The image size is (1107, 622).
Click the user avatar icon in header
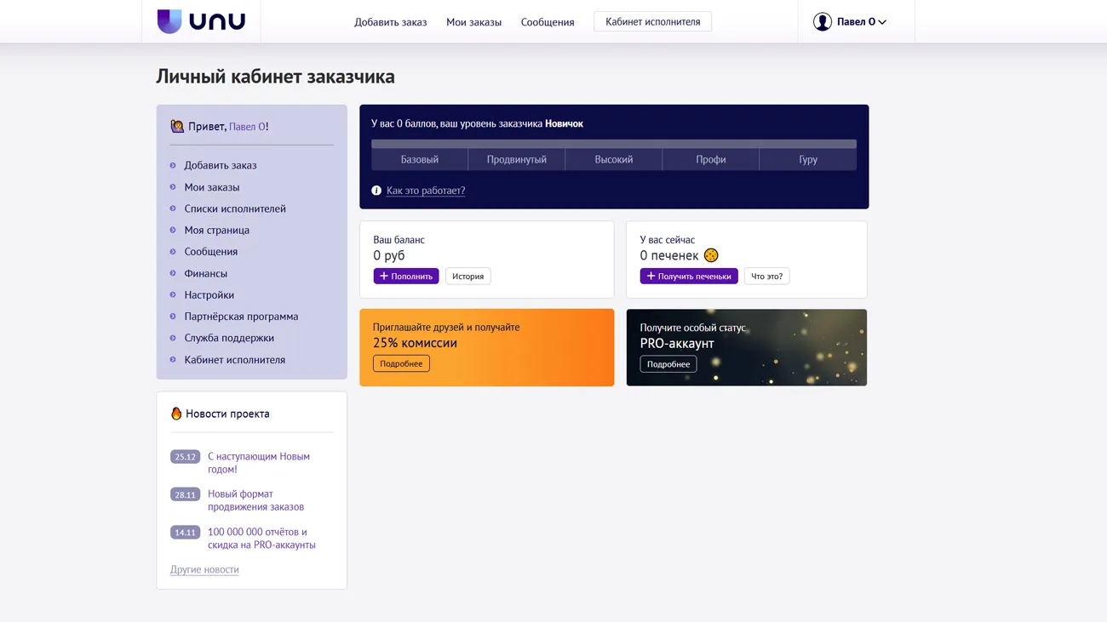point(822,22)
